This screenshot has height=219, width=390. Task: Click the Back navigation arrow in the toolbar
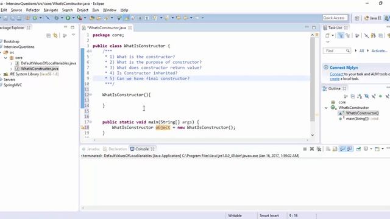[x=186, y=18]
